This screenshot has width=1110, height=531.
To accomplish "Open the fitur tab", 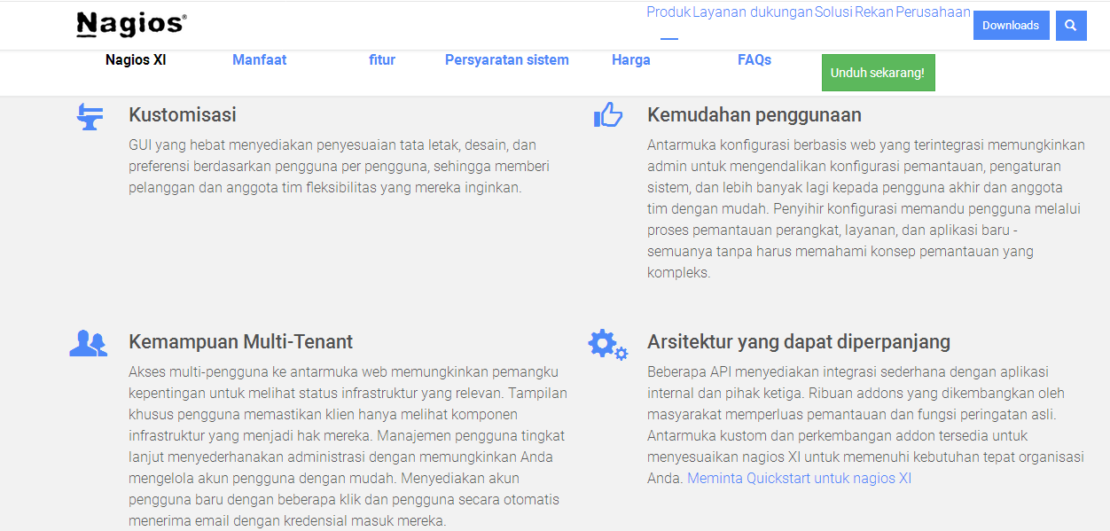I will point(382,60).
